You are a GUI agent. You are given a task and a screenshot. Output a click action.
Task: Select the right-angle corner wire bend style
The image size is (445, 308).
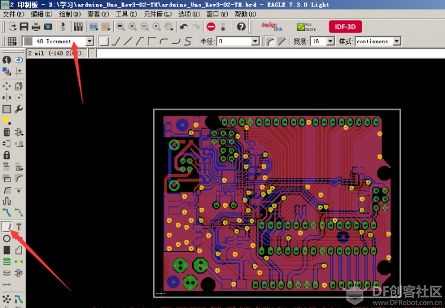click(x=152, y=42)
